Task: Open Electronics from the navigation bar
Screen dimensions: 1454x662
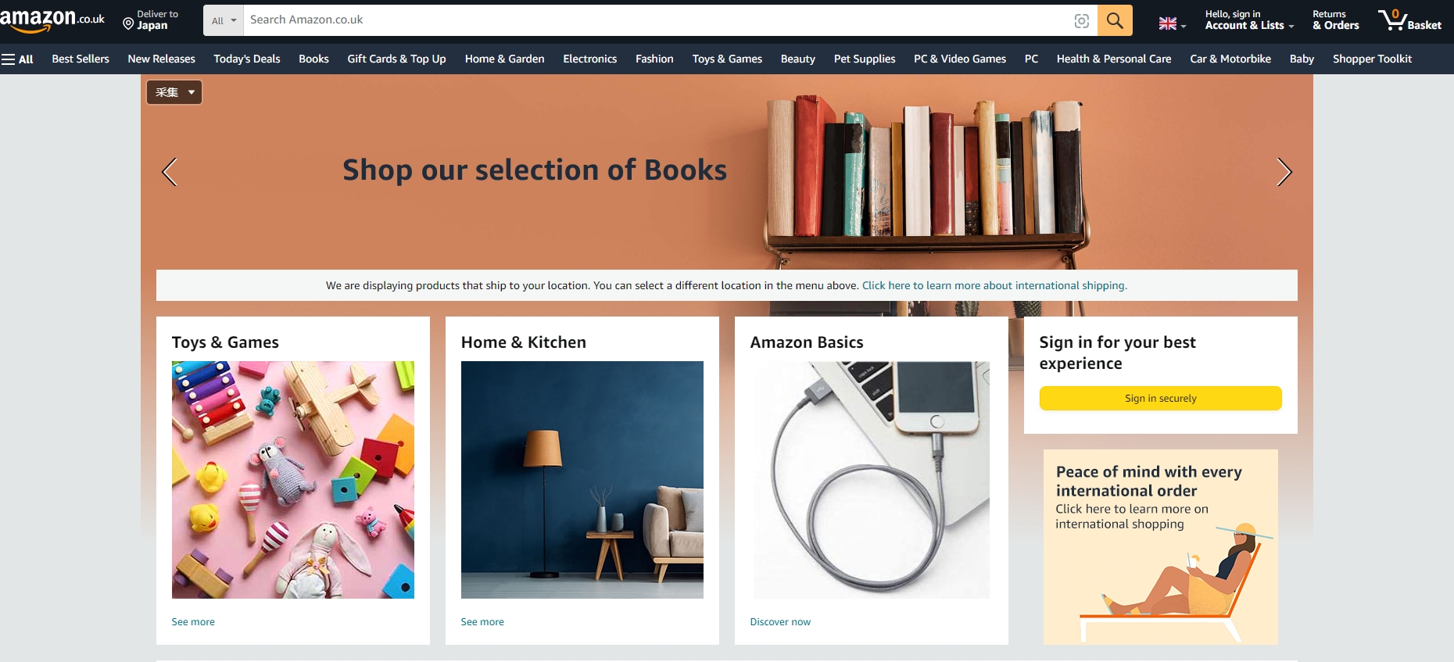Action: pyautogui.click(x=590, y=59)
